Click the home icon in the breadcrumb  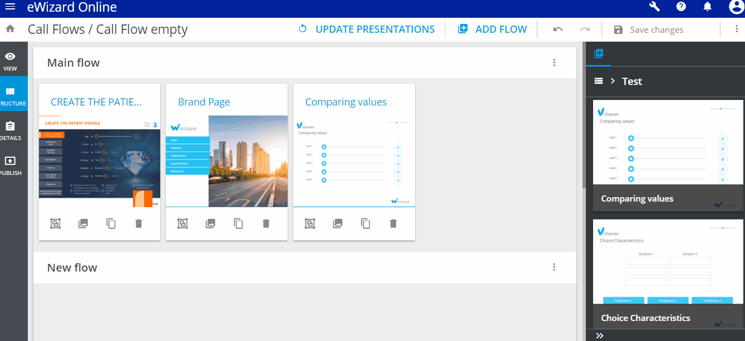tap(9, 29)
